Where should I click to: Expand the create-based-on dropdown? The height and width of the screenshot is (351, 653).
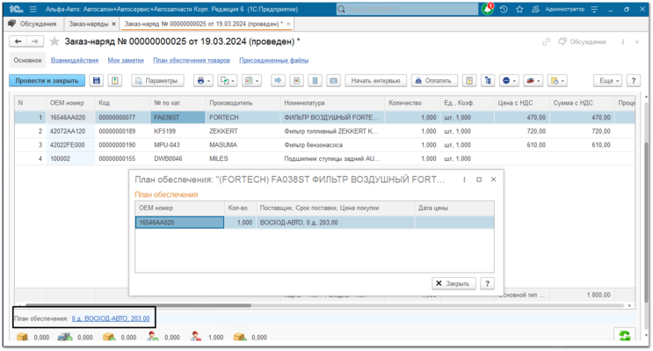pyautogui.click(x=228, y=80)
